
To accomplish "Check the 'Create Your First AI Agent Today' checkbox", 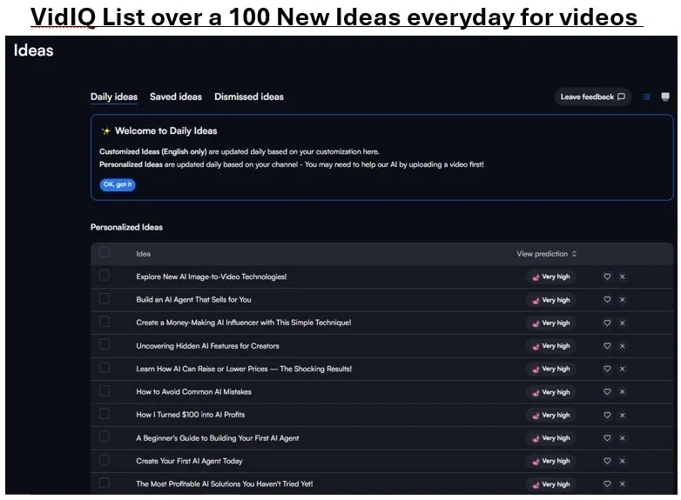I will point(105,460).
